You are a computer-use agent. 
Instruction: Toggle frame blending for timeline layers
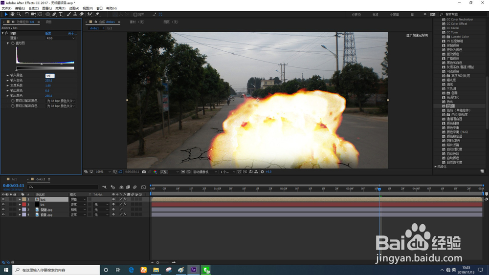click(128, 187)
